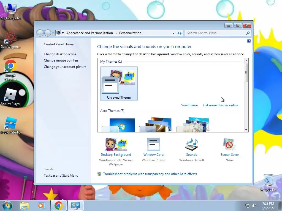This screenshot has height=211, width=282.
Task: Open the address bar history dropdown arrow
Action: point(173,33)
